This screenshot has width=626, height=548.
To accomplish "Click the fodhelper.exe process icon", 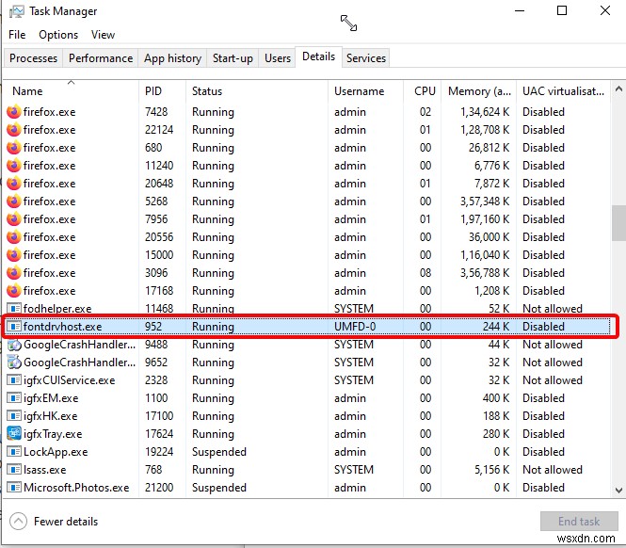I will point(14,309).
